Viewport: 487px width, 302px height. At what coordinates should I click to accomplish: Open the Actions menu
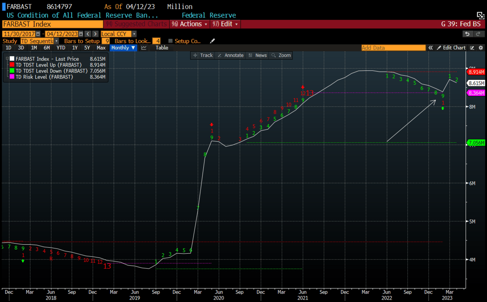click(x=190, y=24)
